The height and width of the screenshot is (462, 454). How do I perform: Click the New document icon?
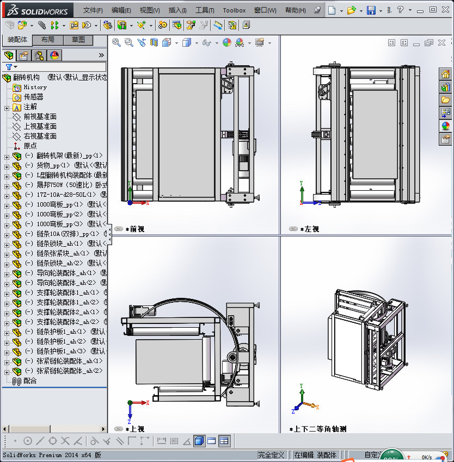tap(332, 10)
